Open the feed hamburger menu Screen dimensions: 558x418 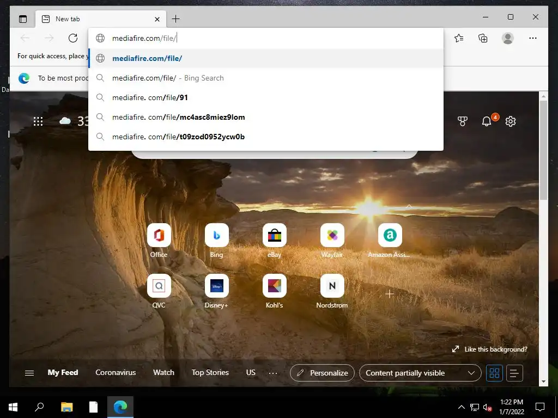click(29, 373)
